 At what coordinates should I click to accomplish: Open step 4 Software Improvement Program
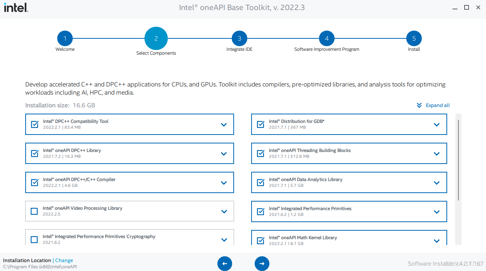coord(327,38)
